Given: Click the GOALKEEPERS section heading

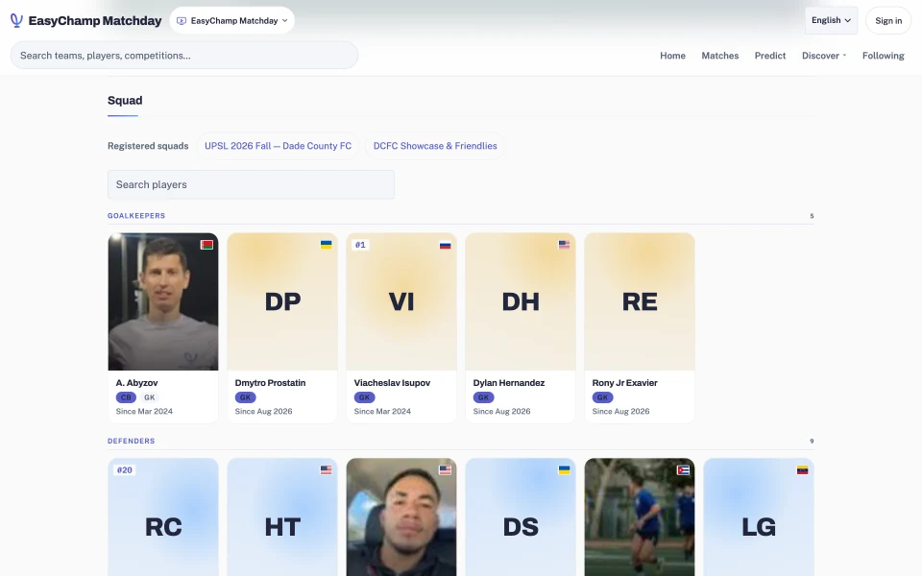Looking at the screenshot, I should [136, 216].
